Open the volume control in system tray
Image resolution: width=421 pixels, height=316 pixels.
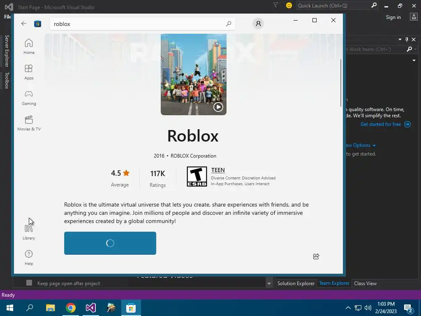coord(368,308)
